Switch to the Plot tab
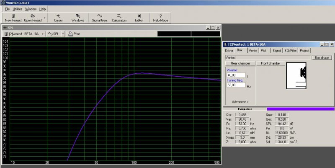Viewport: 335px width, 168px height. coord(263,51)
